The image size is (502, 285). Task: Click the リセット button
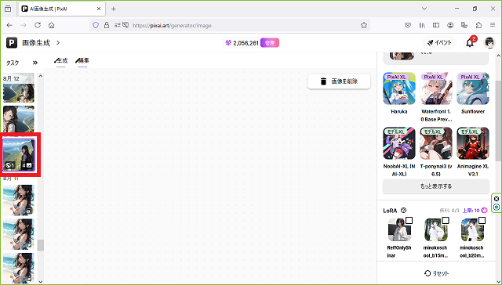(x=436, y=273)
